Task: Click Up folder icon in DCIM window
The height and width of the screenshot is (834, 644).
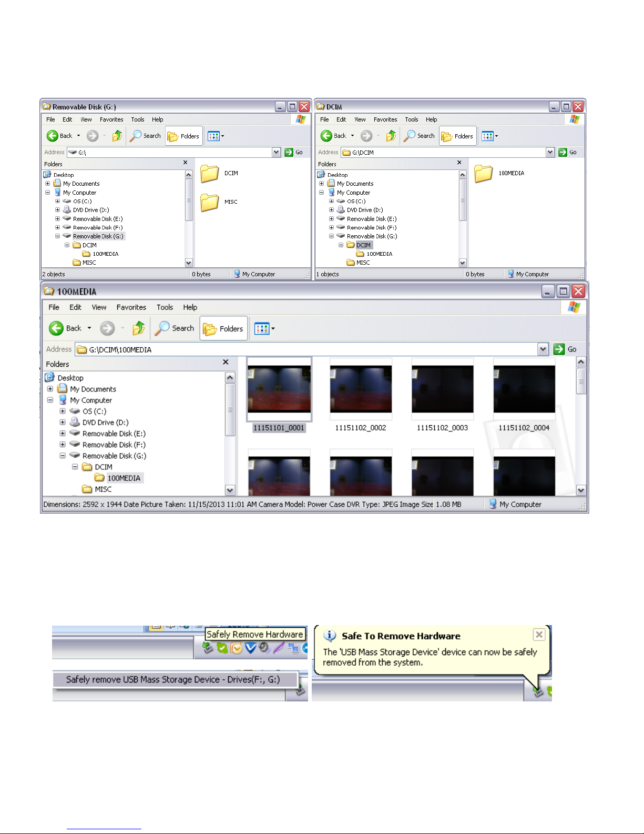Action: click(391, 136)
